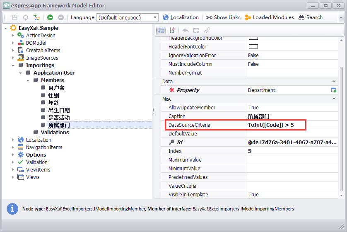The image size is (347, 232).
Task: Select the 用户名 member node
Action: tap(56, 88)
